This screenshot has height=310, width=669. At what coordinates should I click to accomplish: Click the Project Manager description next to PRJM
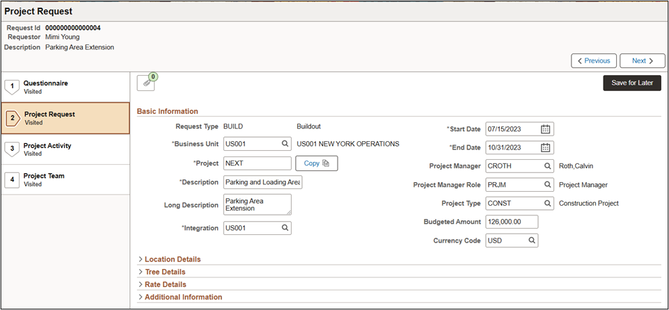tap(583, 185)
